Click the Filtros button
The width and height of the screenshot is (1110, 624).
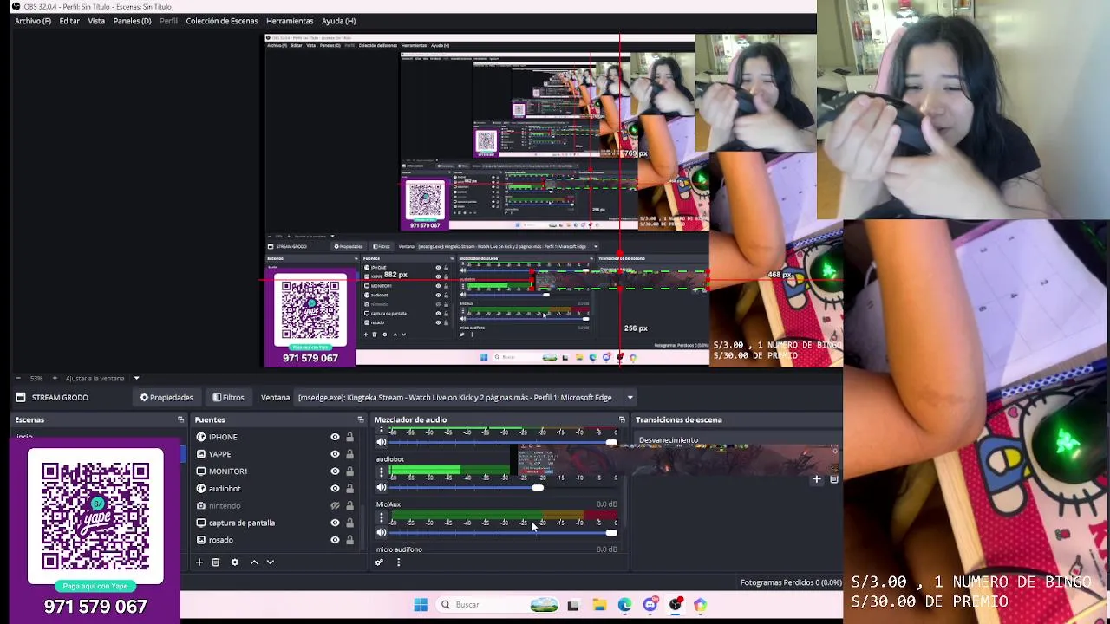point(228,398)
